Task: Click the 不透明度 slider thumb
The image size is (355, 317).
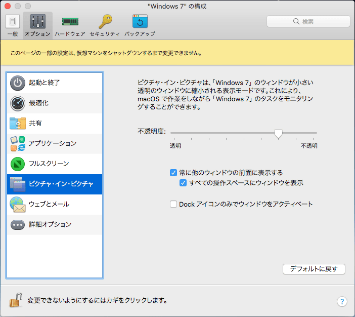Action: (x=278, y=133)
